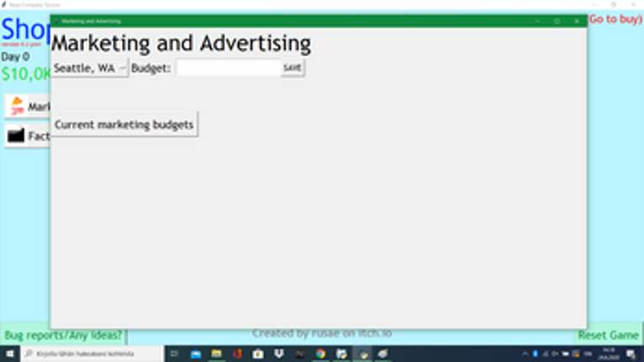644x362 pixels.
Task: Click Bug reports/Any ideas? button
Action: tap(63, 335)
